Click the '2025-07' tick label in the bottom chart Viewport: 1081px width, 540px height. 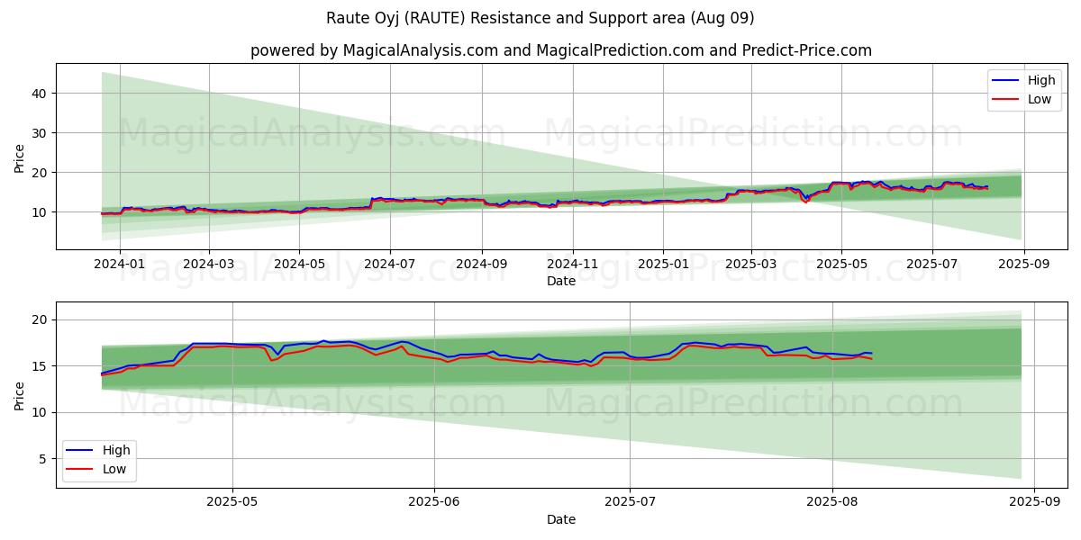tap(630, 503)
